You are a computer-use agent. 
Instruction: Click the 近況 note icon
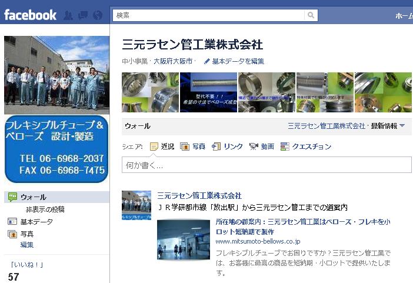pyautogui.click(x=154, y=147)
